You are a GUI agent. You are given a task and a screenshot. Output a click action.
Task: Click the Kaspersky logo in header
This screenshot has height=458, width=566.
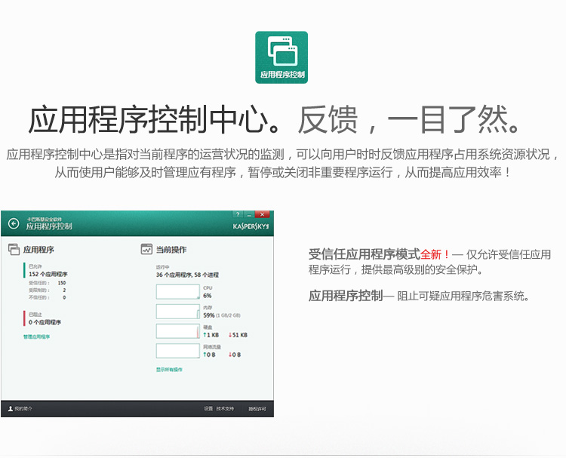point(251,226)
